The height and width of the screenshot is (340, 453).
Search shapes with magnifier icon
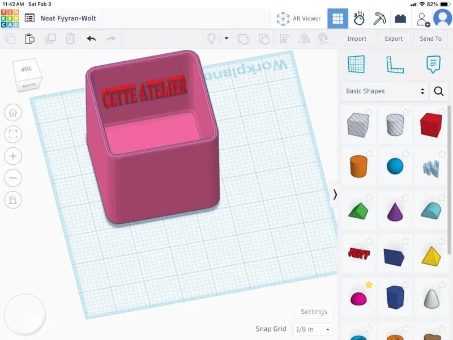point(438,91)
